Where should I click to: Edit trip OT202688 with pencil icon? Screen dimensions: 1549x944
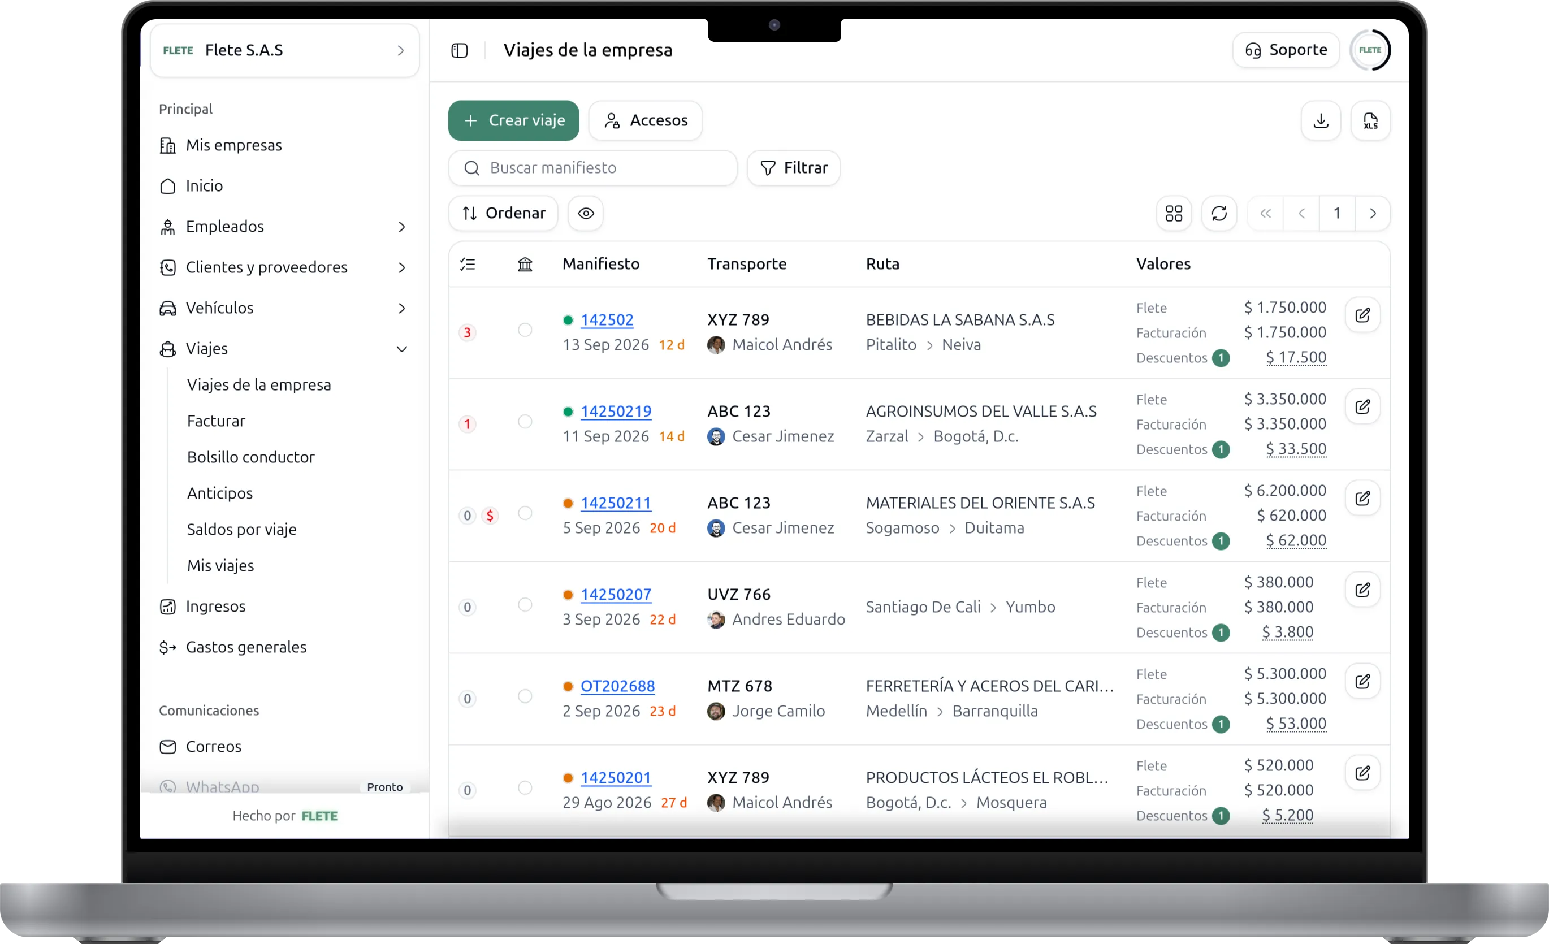1362,682
